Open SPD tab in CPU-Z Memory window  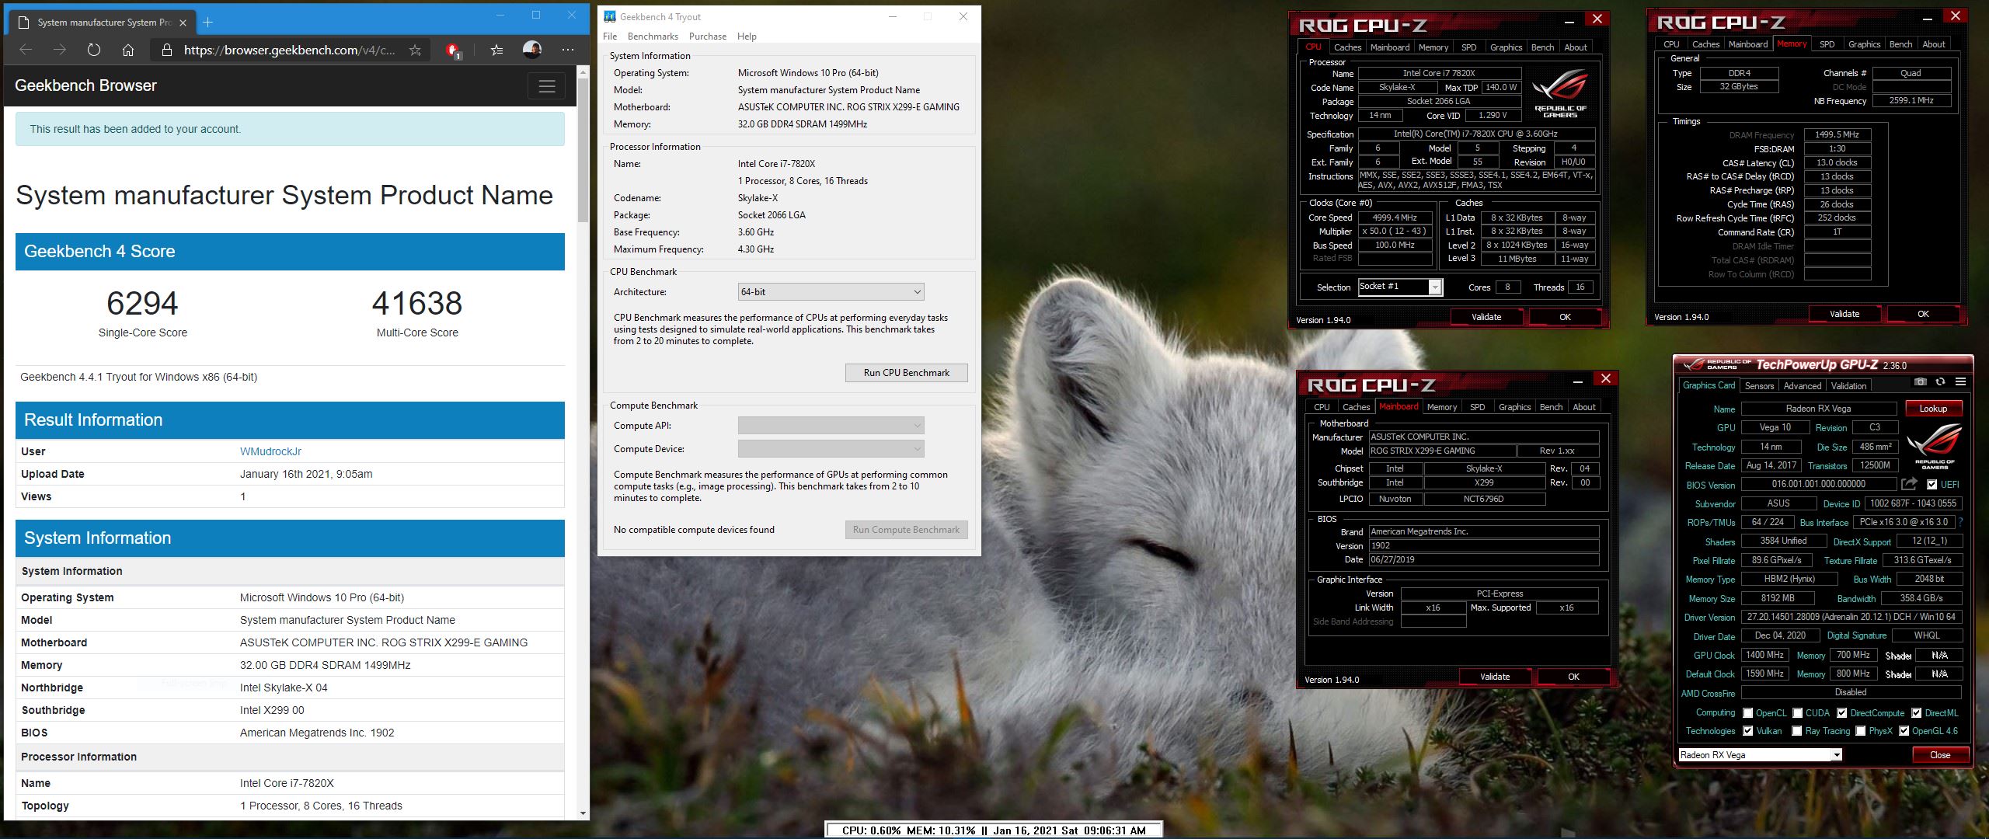tap(1827, 44)
